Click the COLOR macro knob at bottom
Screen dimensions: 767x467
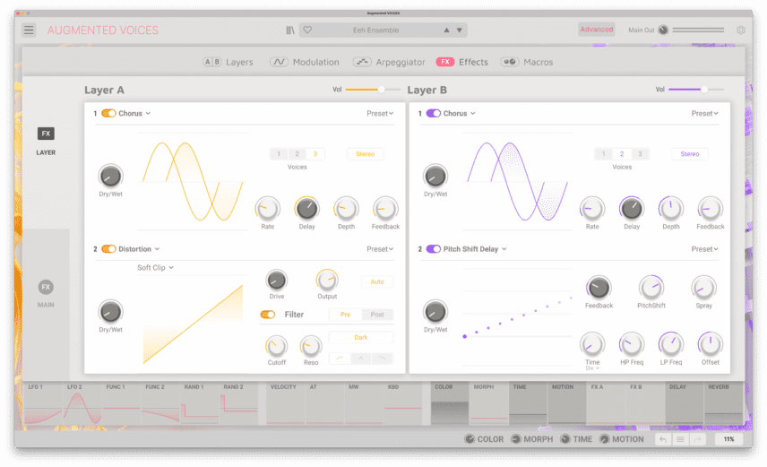(470, 439)
